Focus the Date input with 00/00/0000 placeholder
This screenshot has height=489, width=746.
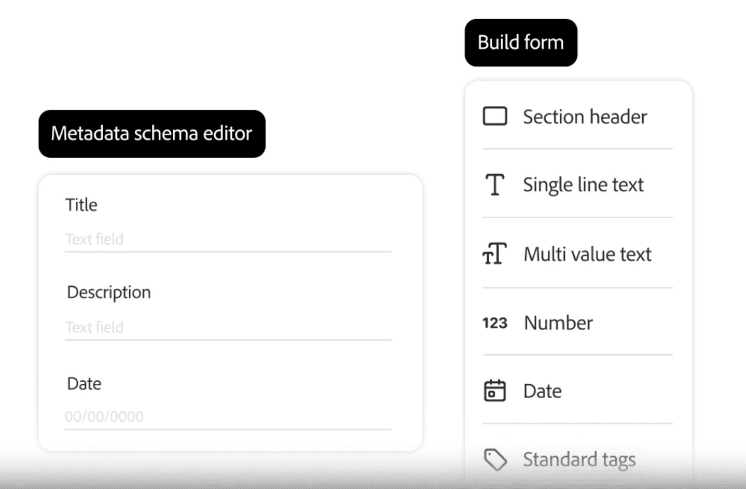click(228, 417)
